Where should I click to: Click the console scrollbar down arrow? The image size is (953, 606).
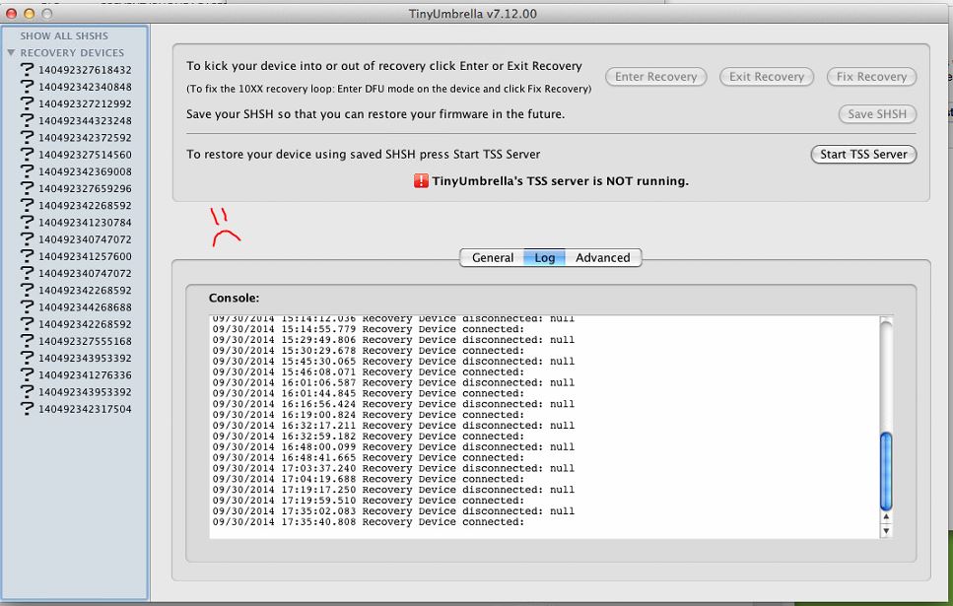tap(886, 531)
